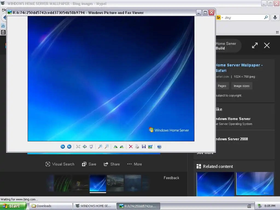Click the Windows Start button
The height and width of the screenshot is (210, 280).
click(x=13, y=206)
